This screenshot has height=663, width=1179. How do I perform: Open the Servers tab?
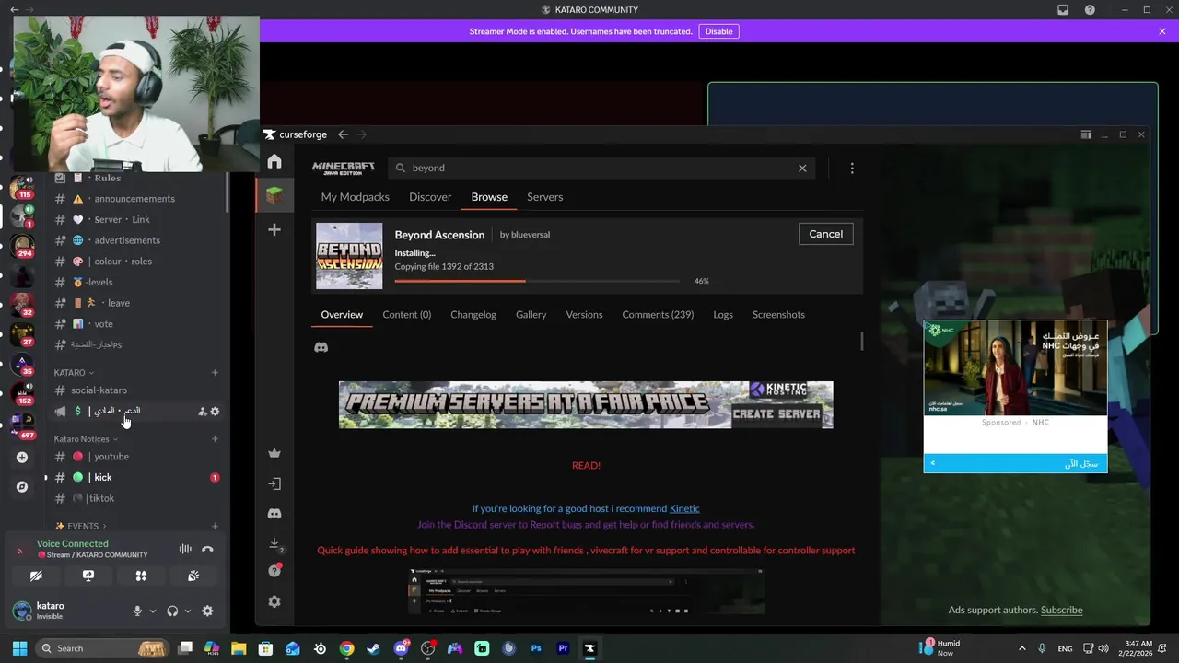(x=544, y=197)
